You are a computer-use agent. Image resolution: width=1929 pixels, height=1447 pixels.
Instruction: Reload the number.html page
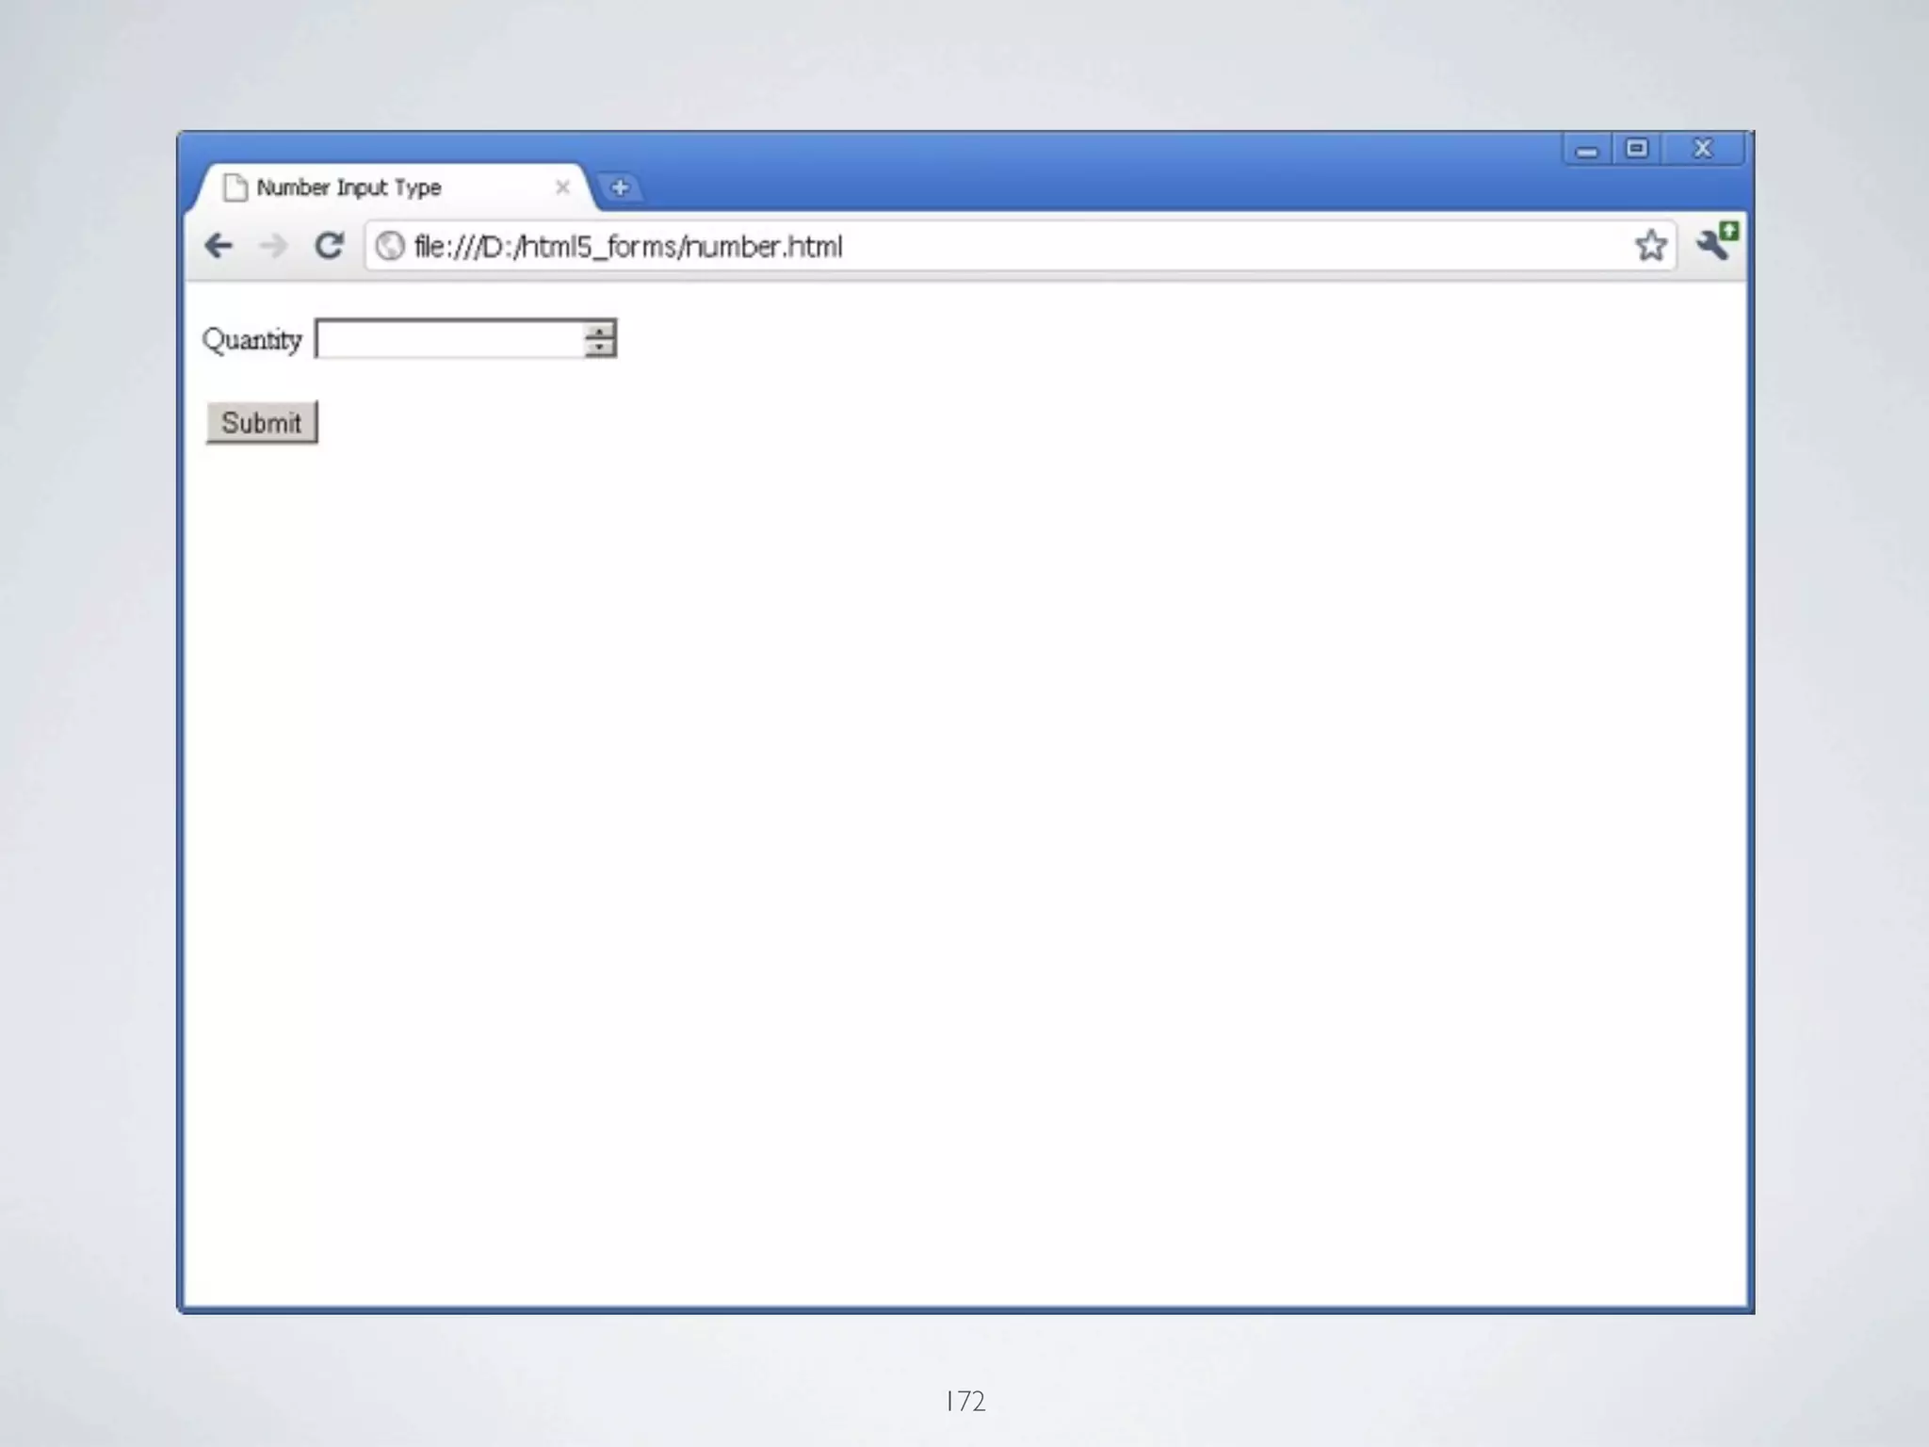pyautogui.click(x=329, y=246)
